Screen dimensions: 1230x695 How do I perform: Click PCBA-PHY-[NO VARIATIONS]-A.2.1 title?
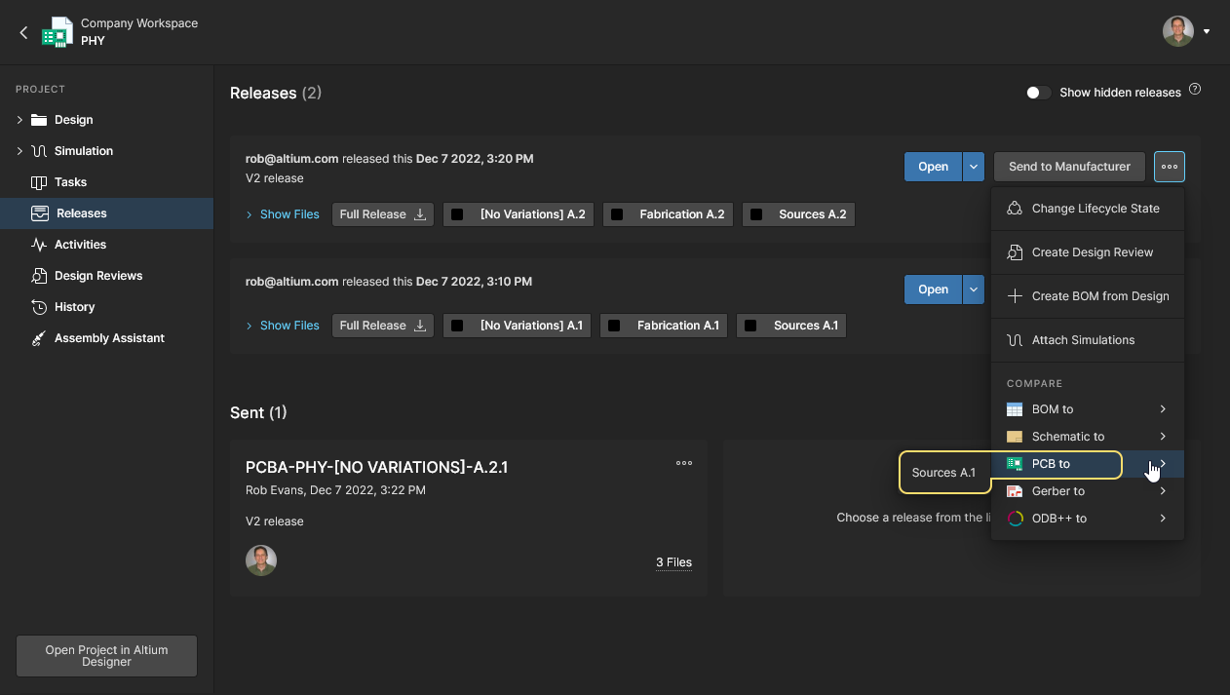pos(376,468)
